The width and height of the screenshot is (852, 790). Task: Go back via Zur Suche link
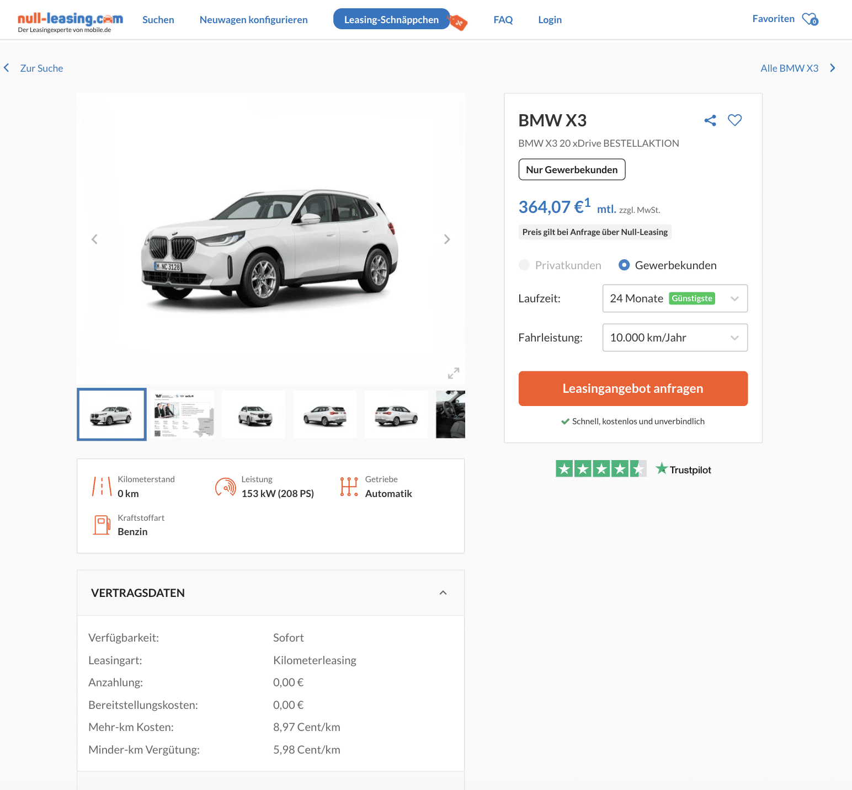point(41,68)
